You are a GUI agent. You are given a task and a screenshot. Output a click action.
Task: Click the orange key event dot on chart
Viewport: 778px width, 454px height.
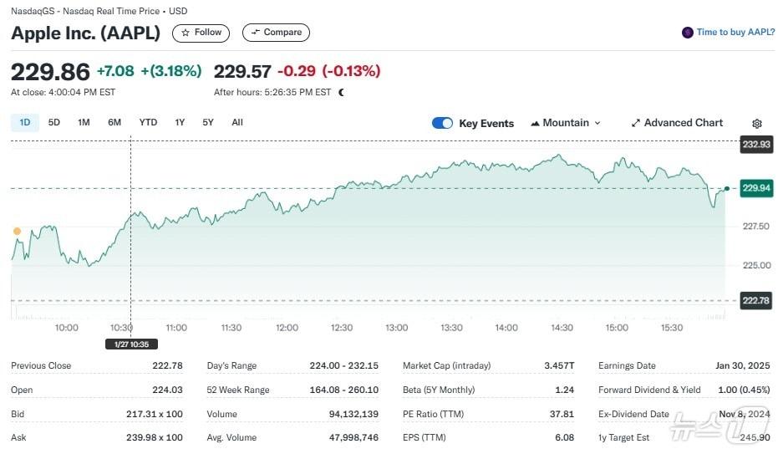17,231
